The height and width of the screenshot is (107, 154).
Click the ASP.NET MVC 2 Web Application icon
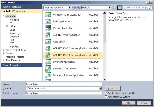tap(48, 48)
